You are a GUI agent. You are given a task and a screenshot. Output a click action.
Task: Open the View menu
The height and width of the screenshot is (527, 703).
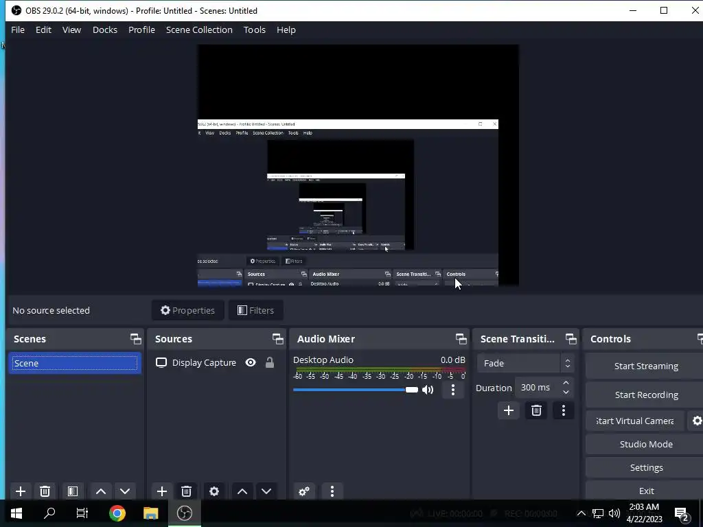tap(71, 30)
